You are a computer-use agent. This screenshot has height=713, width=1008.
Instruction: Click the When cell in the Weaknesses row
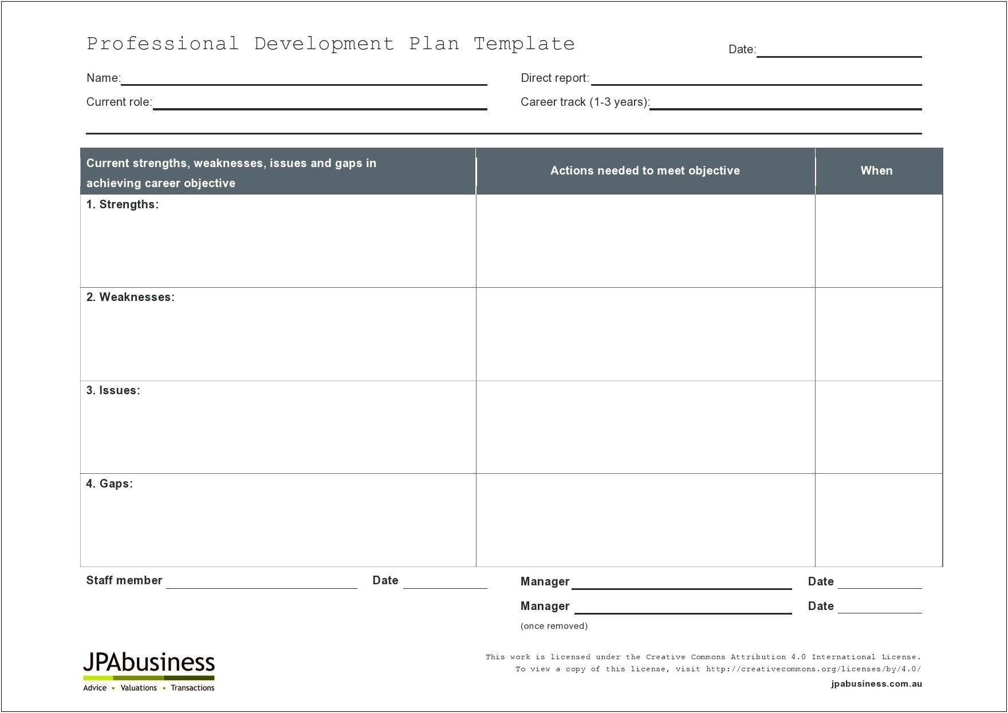click(879, 334)
